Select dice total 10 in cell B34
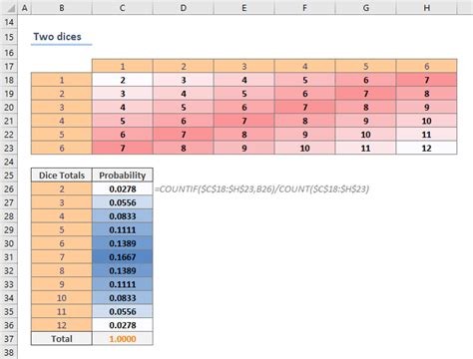Image resolution: width=473 pixels, height=359 pixels. [62, 298]
